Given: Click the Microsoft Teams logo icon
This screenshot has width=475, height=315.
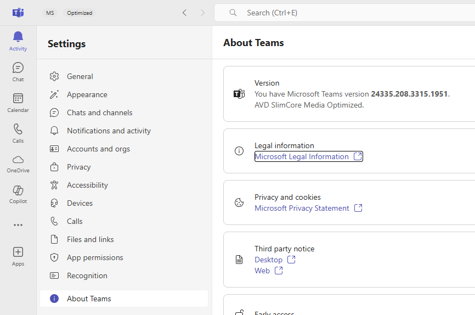Looking at the screenshot, I should point(18,13).
